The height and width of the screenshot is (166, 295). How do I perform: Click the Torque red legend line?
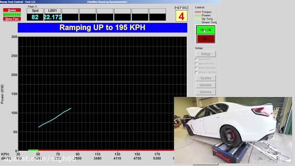pyautogui.click(x=198, y=12)
